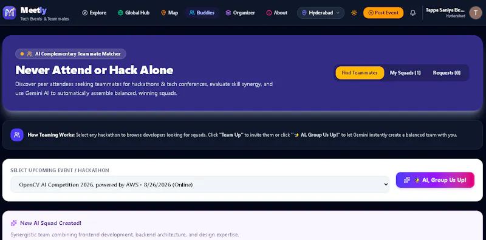This screenshot has height=240, width=486.
Task: Click the Global Hub globe icon
Action: click(x=120, y=13)
